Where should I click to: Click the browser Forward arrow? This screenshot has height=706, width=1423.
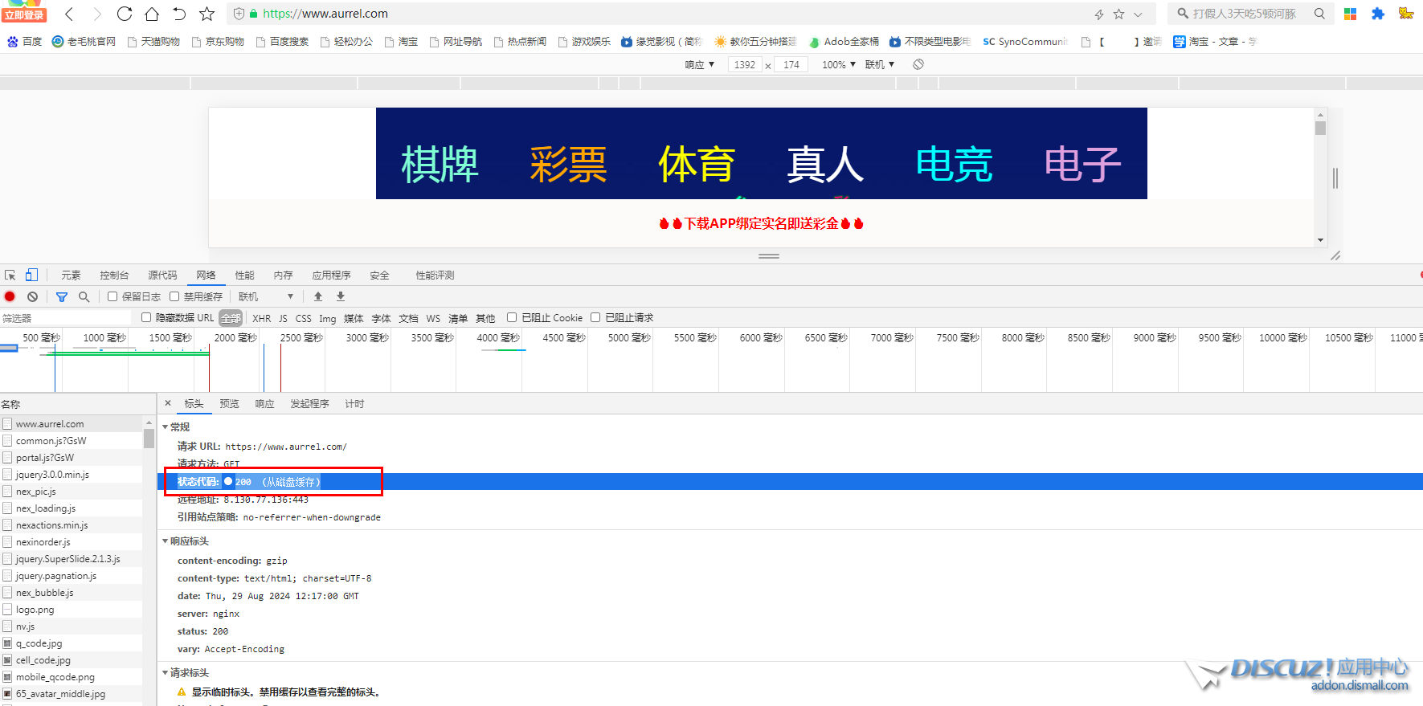click(97, 14)
